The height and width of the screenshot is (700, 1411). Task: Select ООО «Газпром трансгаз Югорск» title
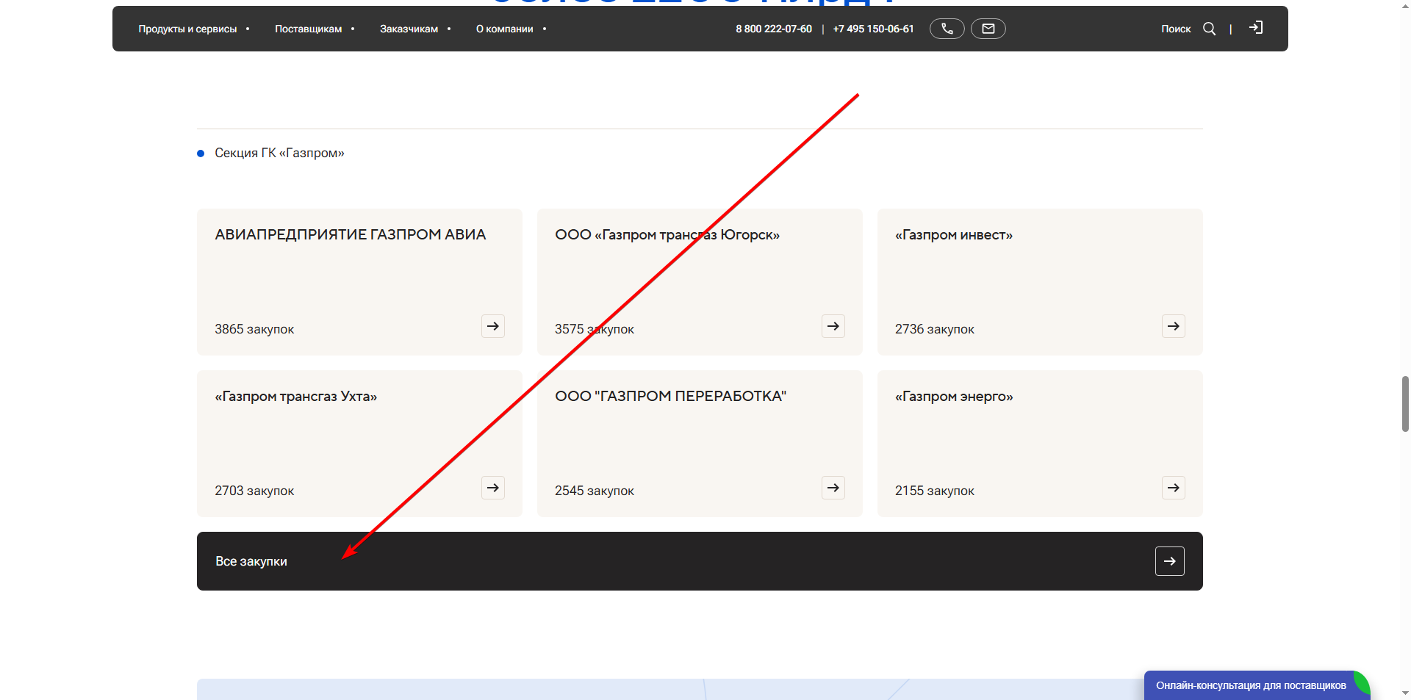667,234
